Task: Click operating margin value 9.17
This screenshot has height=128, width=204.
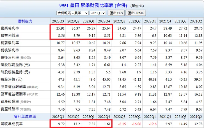Action: click(x=92, y=35)
